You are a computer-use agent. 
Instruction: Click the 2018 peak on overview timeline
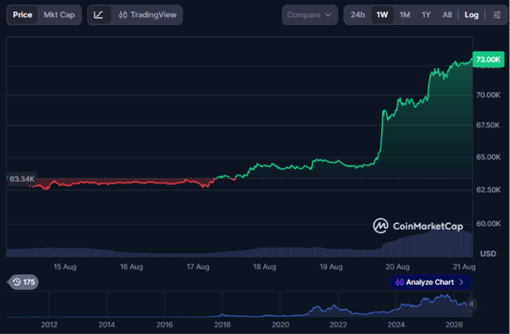coord(222,314)
